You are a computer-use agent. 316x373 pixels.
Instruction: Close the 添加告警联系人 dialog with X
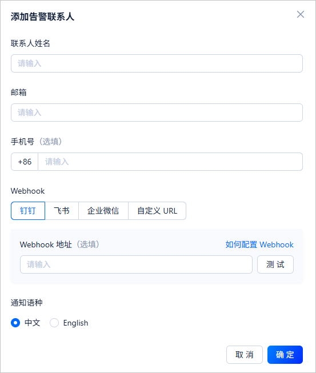(x=301, y=14)
